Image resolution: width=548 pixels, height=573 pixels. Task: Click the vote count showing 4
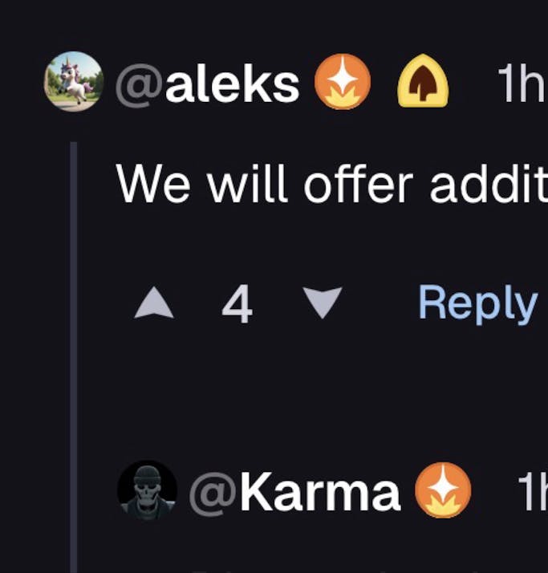pos(237,305)
